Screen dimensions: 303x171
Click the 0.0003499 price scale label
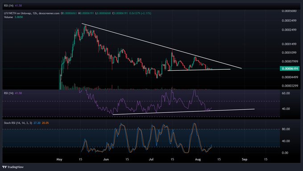(289, 20)
